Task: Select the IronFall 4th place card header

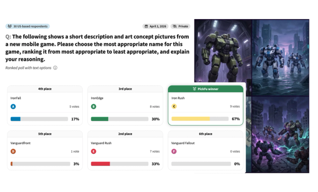Action: click(x=45, y=89)
